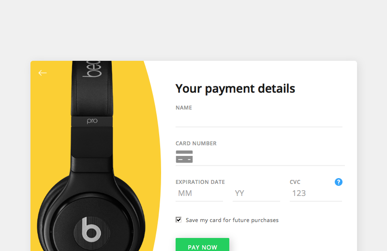Focus the Name input field
Screen dimensions: 387x251
[259, 120]
